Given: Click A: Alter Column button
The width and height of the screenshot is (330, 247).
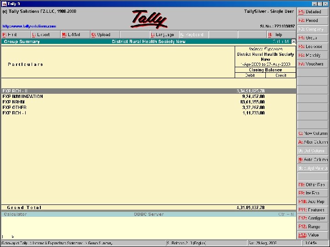Looking at the screenshot, I should point(313,142).
